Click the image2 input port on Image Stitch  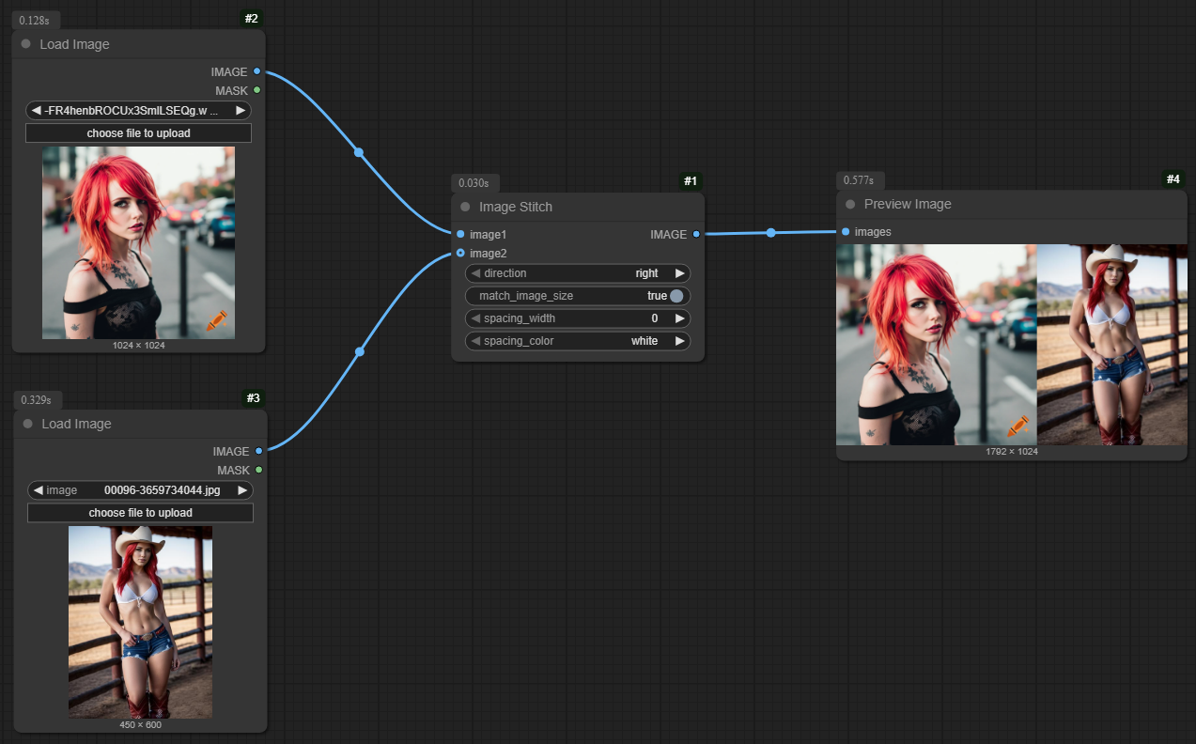pos(460,253)
